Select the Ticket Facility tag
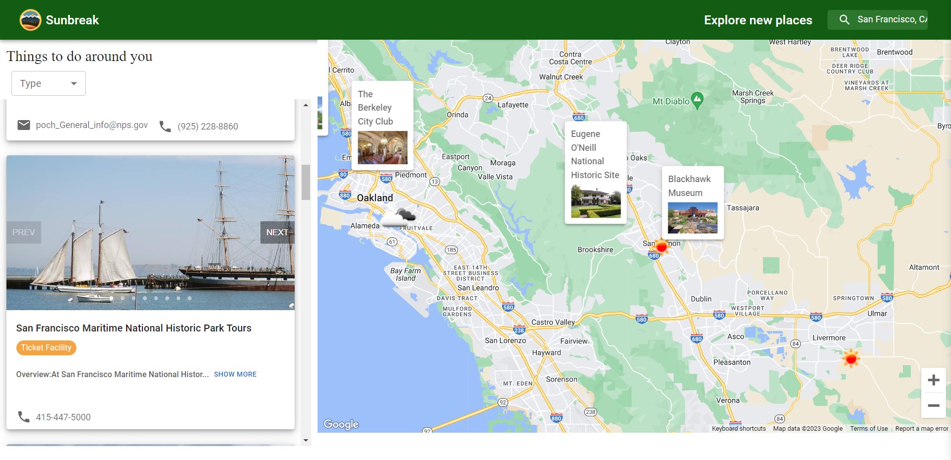The height and width of the screenshot is (460, 951). click(x=46, y=348)
